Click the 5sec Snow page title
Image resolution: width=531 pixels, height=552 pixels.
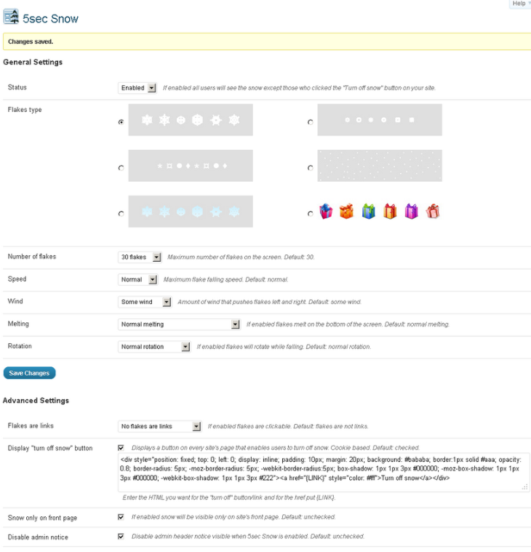pyautogui.click(x=50, y=18)
